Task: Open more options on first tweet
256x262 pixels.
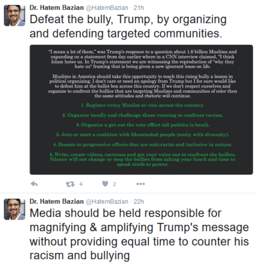Action: click(x=140, y=184)
